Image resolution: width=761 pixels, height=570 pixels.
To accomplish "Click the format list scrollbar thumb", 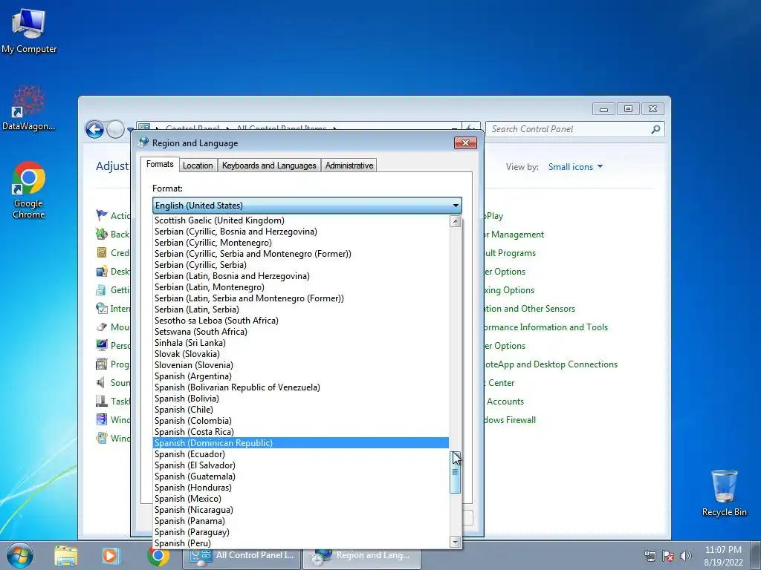I will (456, 473).
